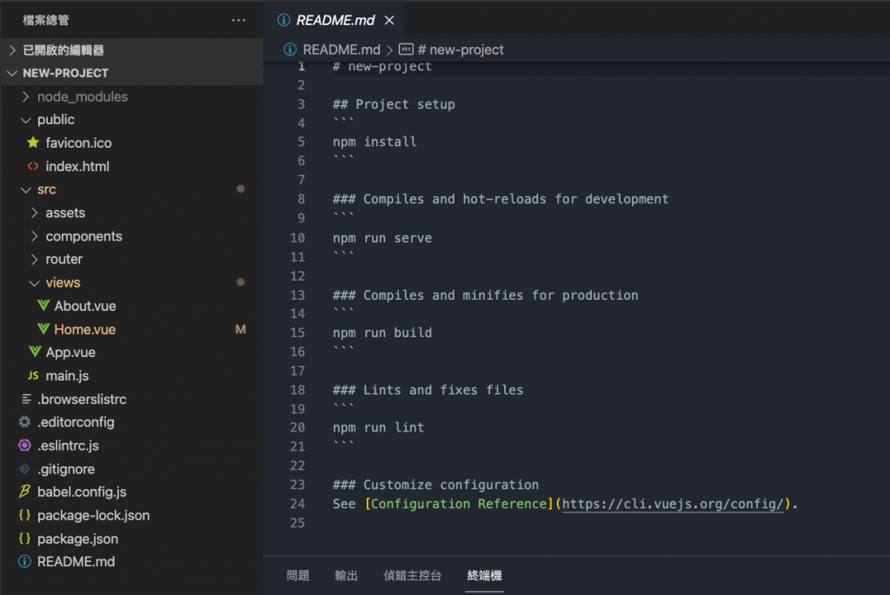Viewport: 890px width, 595px height.
Task: Click the favicon.ico star icon
Action: pyautogui.click(x=33, y=142)
